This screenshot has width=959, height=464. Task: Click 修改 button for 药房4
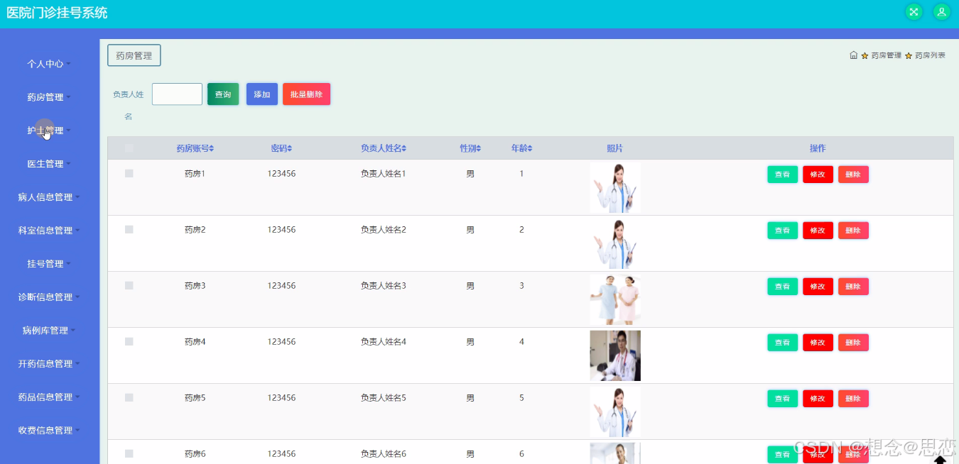tap(818, 343)
